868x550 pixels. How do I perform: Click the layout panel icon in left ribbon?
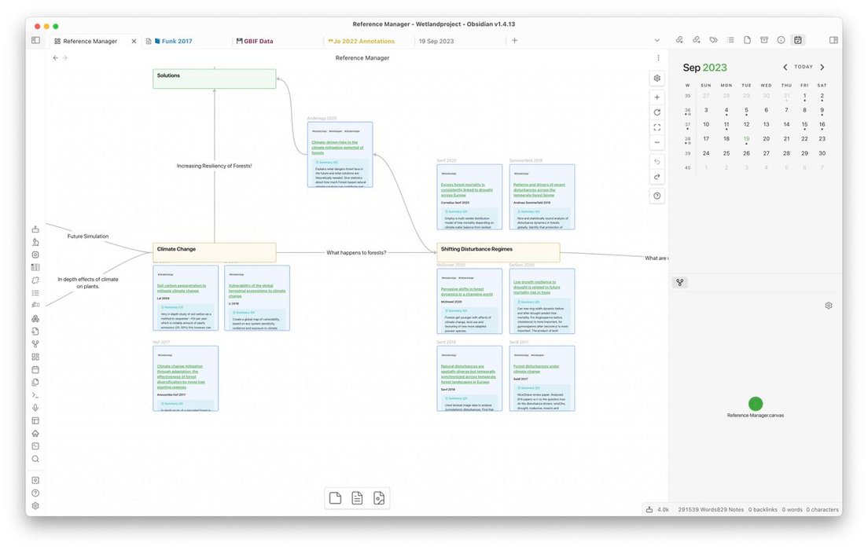(x=35, y=420)
